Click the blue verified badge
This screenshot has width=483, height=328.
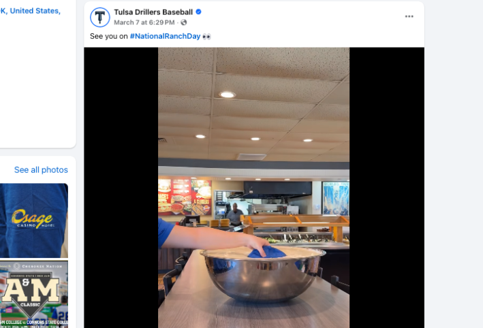coord(199,12)
